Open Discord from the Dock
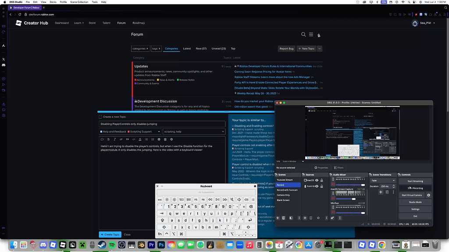449x252 pixels. (x=43, y=245)
